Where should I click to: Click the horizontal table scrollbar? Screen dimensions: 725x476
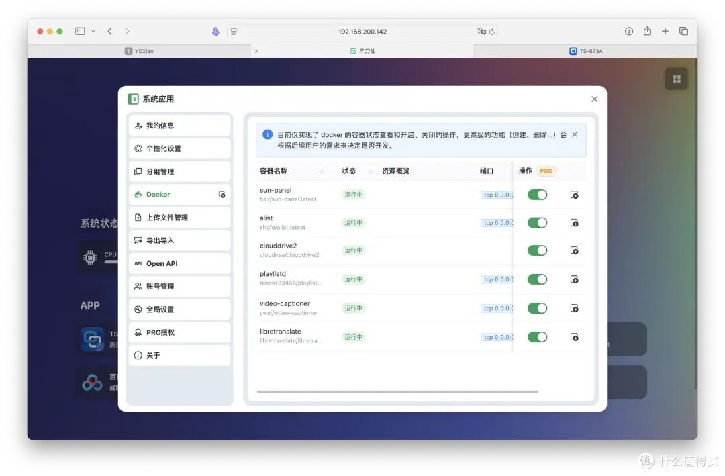point(397,391)
